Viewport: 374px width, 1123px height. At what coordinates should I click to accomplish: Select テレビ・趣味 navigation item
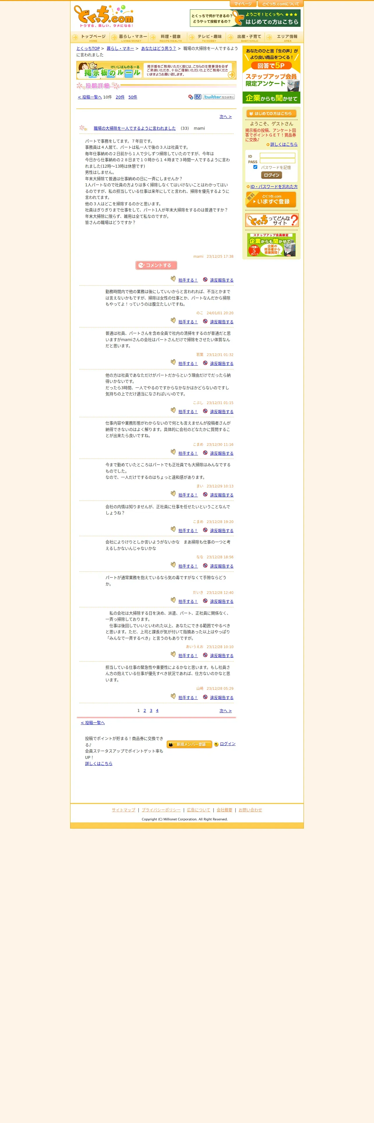point(207,38)
